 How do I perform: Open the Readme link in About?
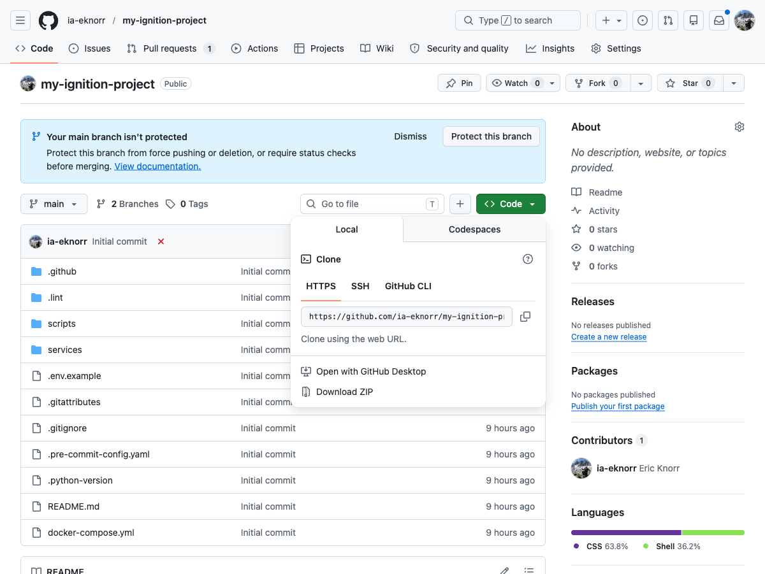click(x=597, y=192)
